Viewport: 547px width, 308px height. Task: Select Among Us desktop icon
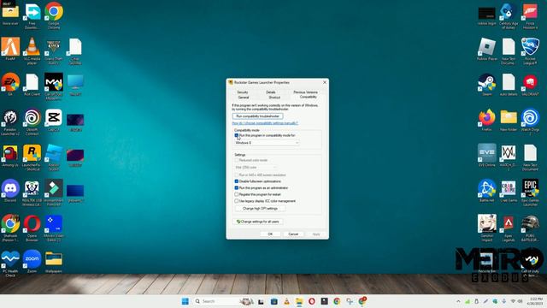pyautogui.click(x=10, y=156)
